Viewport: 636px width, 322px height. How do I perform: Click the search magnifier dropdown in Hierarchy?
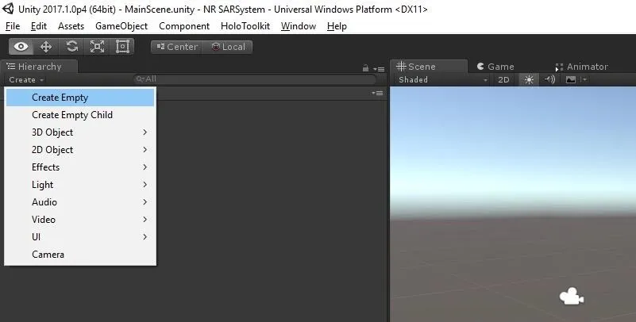click(140, 79)
